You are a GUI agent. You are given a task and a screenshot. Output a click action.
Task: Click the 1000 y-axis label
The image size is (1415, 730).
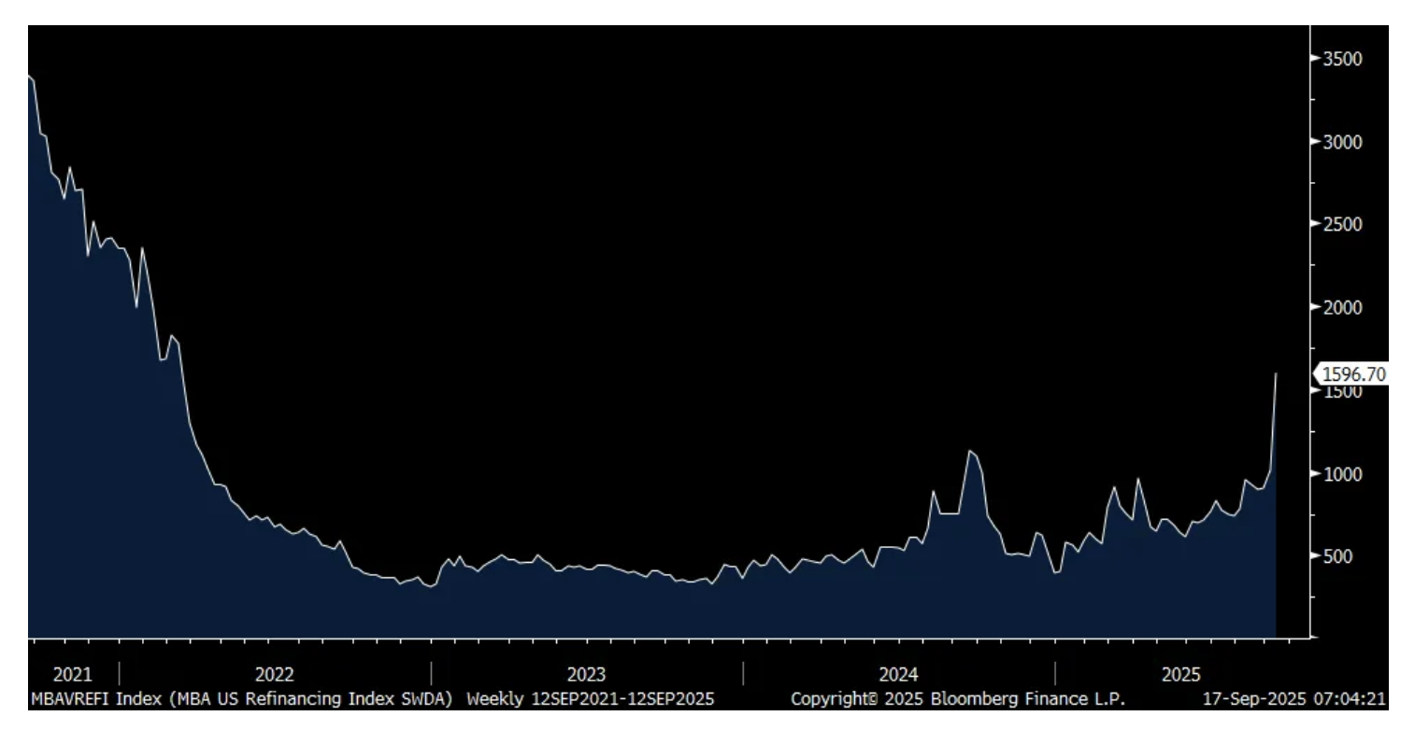click(1341, 474)
